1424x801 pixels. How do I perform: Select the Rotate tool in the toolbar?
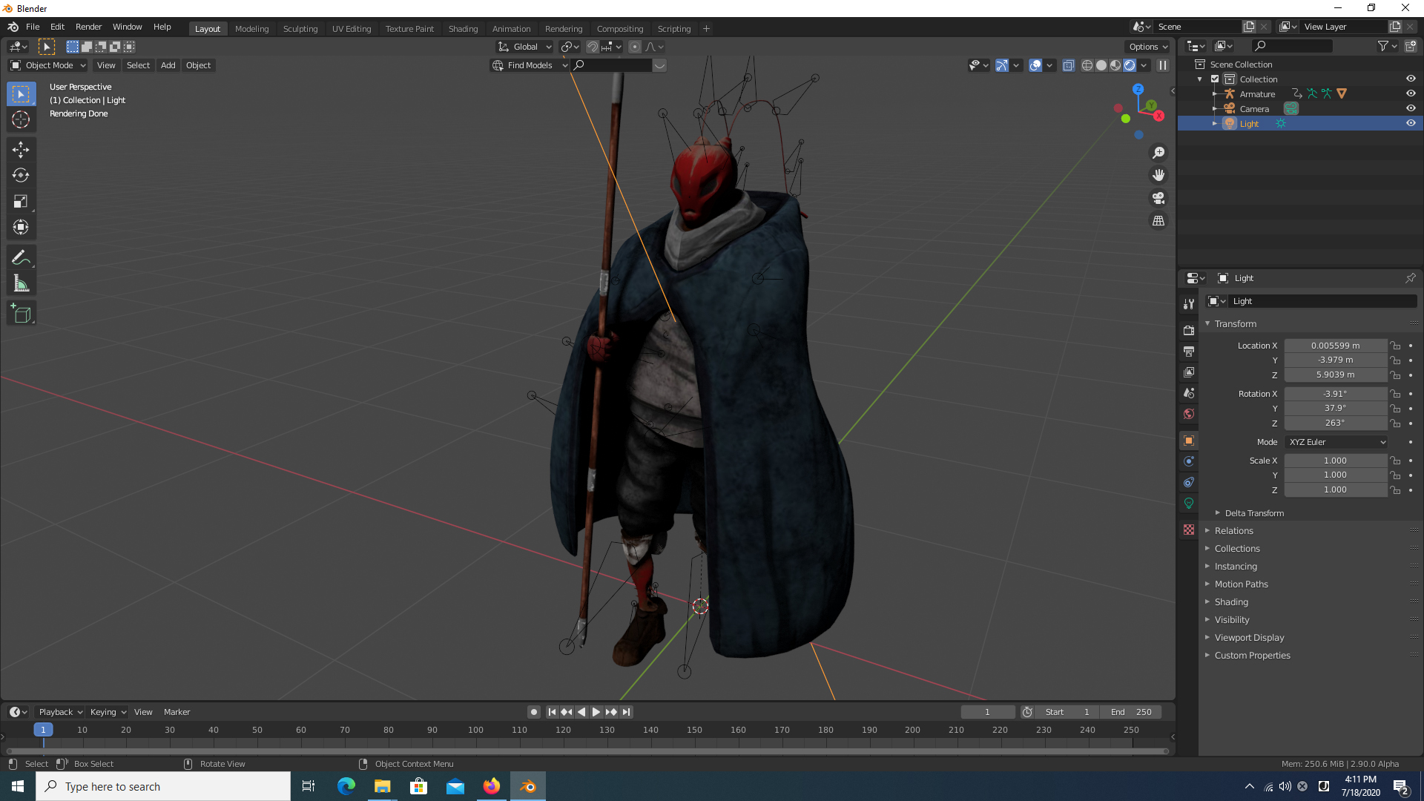point(21,176)
